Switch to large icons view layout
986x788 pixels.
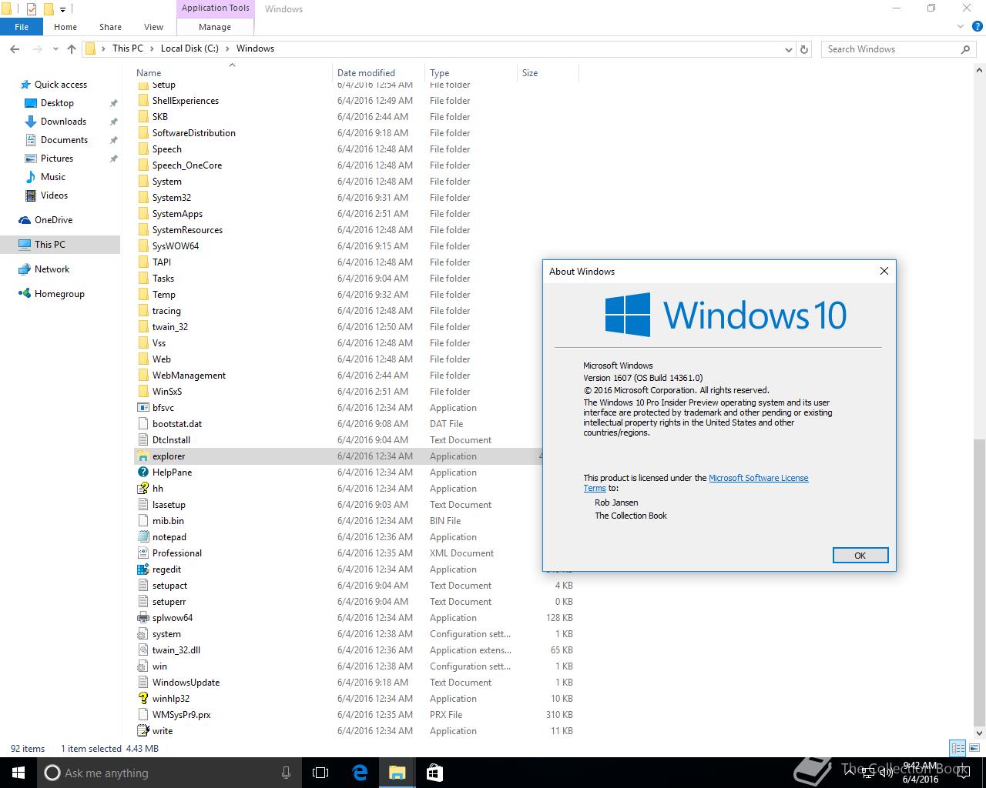coord(974,748)
